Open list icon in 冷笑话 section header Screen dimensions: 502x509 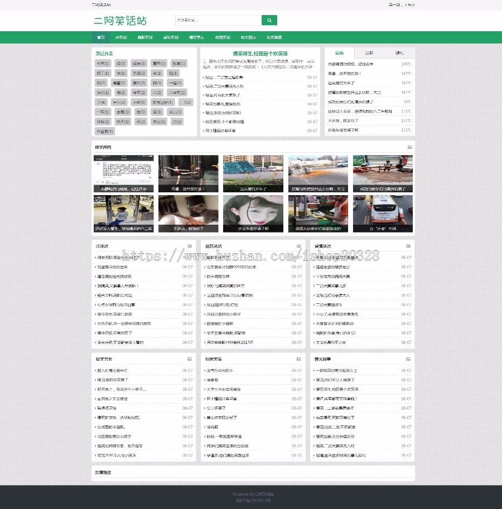(x=190, y=246)
